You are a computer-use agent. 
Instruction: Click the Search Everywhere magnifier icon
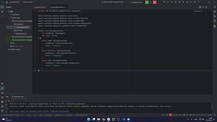pos(191,2)
